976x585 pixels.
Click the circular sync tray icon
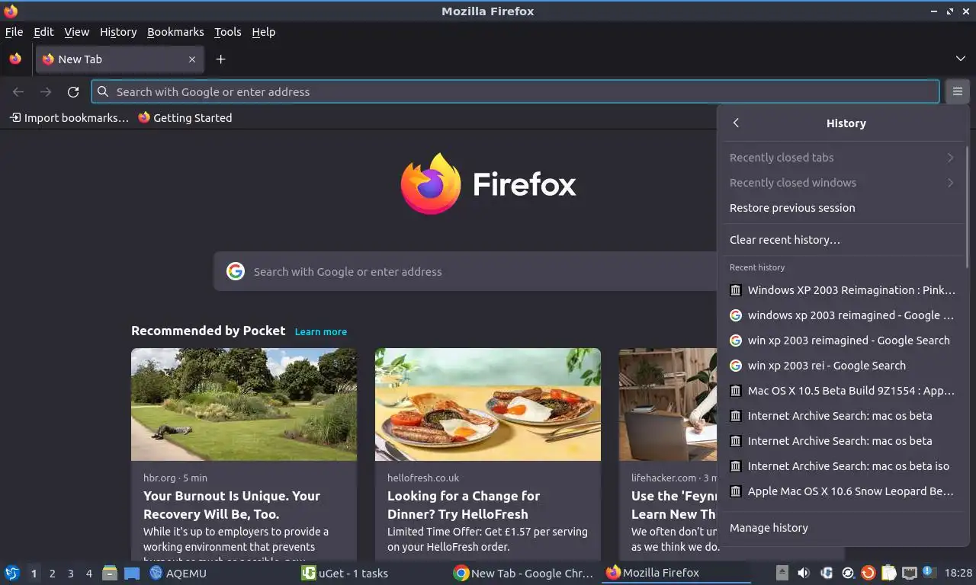848,573
